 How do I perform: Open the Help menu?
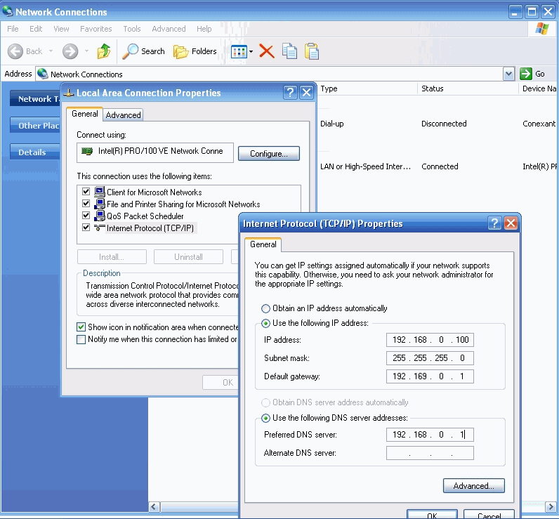204,29
